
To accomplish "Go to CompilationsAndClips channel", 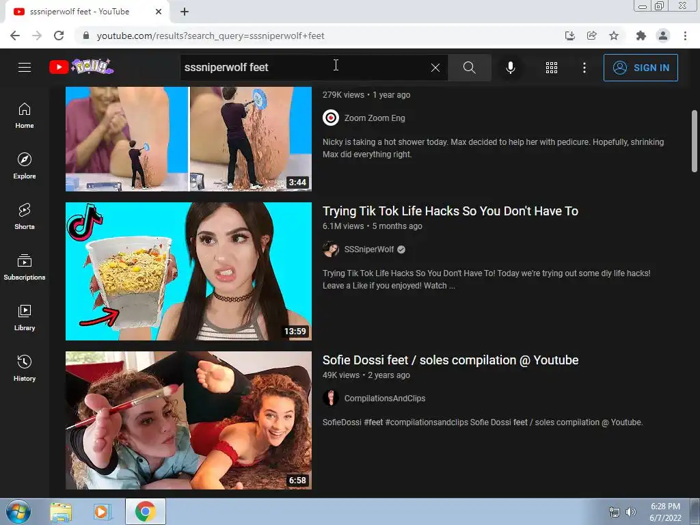I will (385, 399).
